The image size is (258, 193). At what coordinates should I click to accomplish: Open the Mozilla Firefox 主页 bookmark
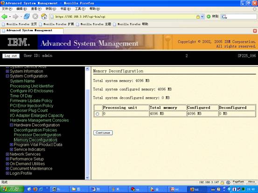20,24
